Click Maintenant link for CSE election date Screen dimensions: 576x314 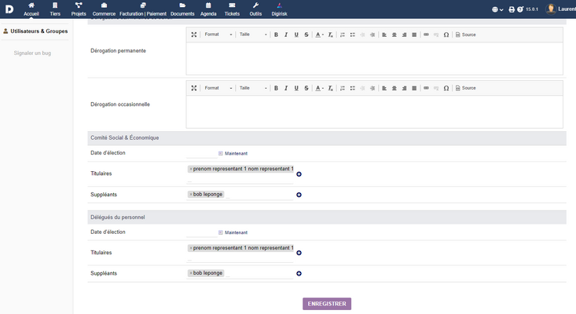(x=236, y=153)
